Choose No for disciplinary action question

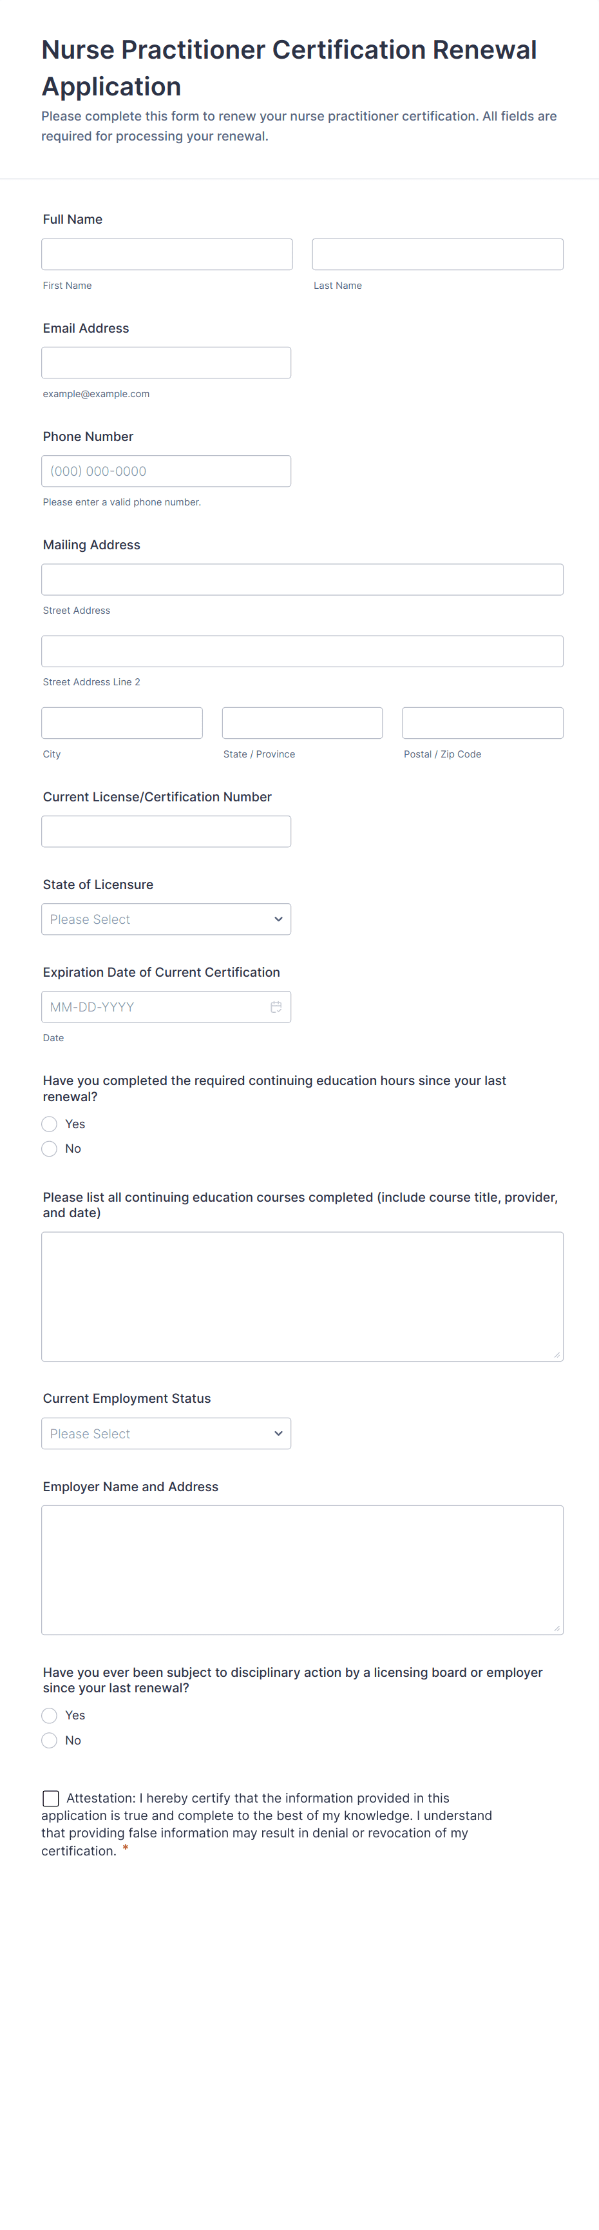pos(49,1740)
